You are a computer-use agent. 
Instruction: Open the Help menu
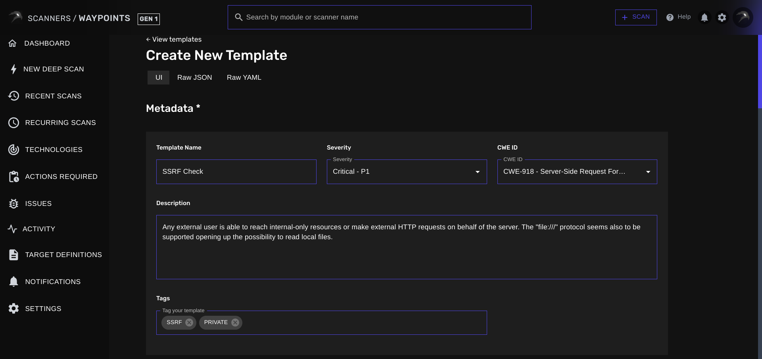coord(678,17)
